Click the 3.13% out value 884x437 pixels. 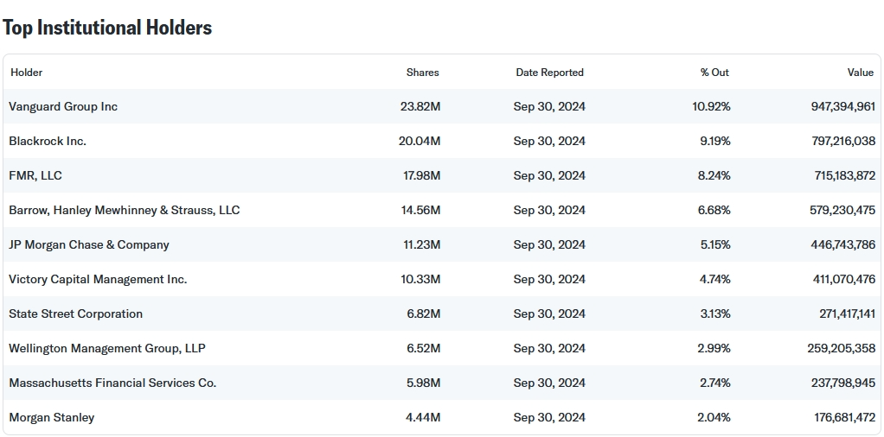714,313
